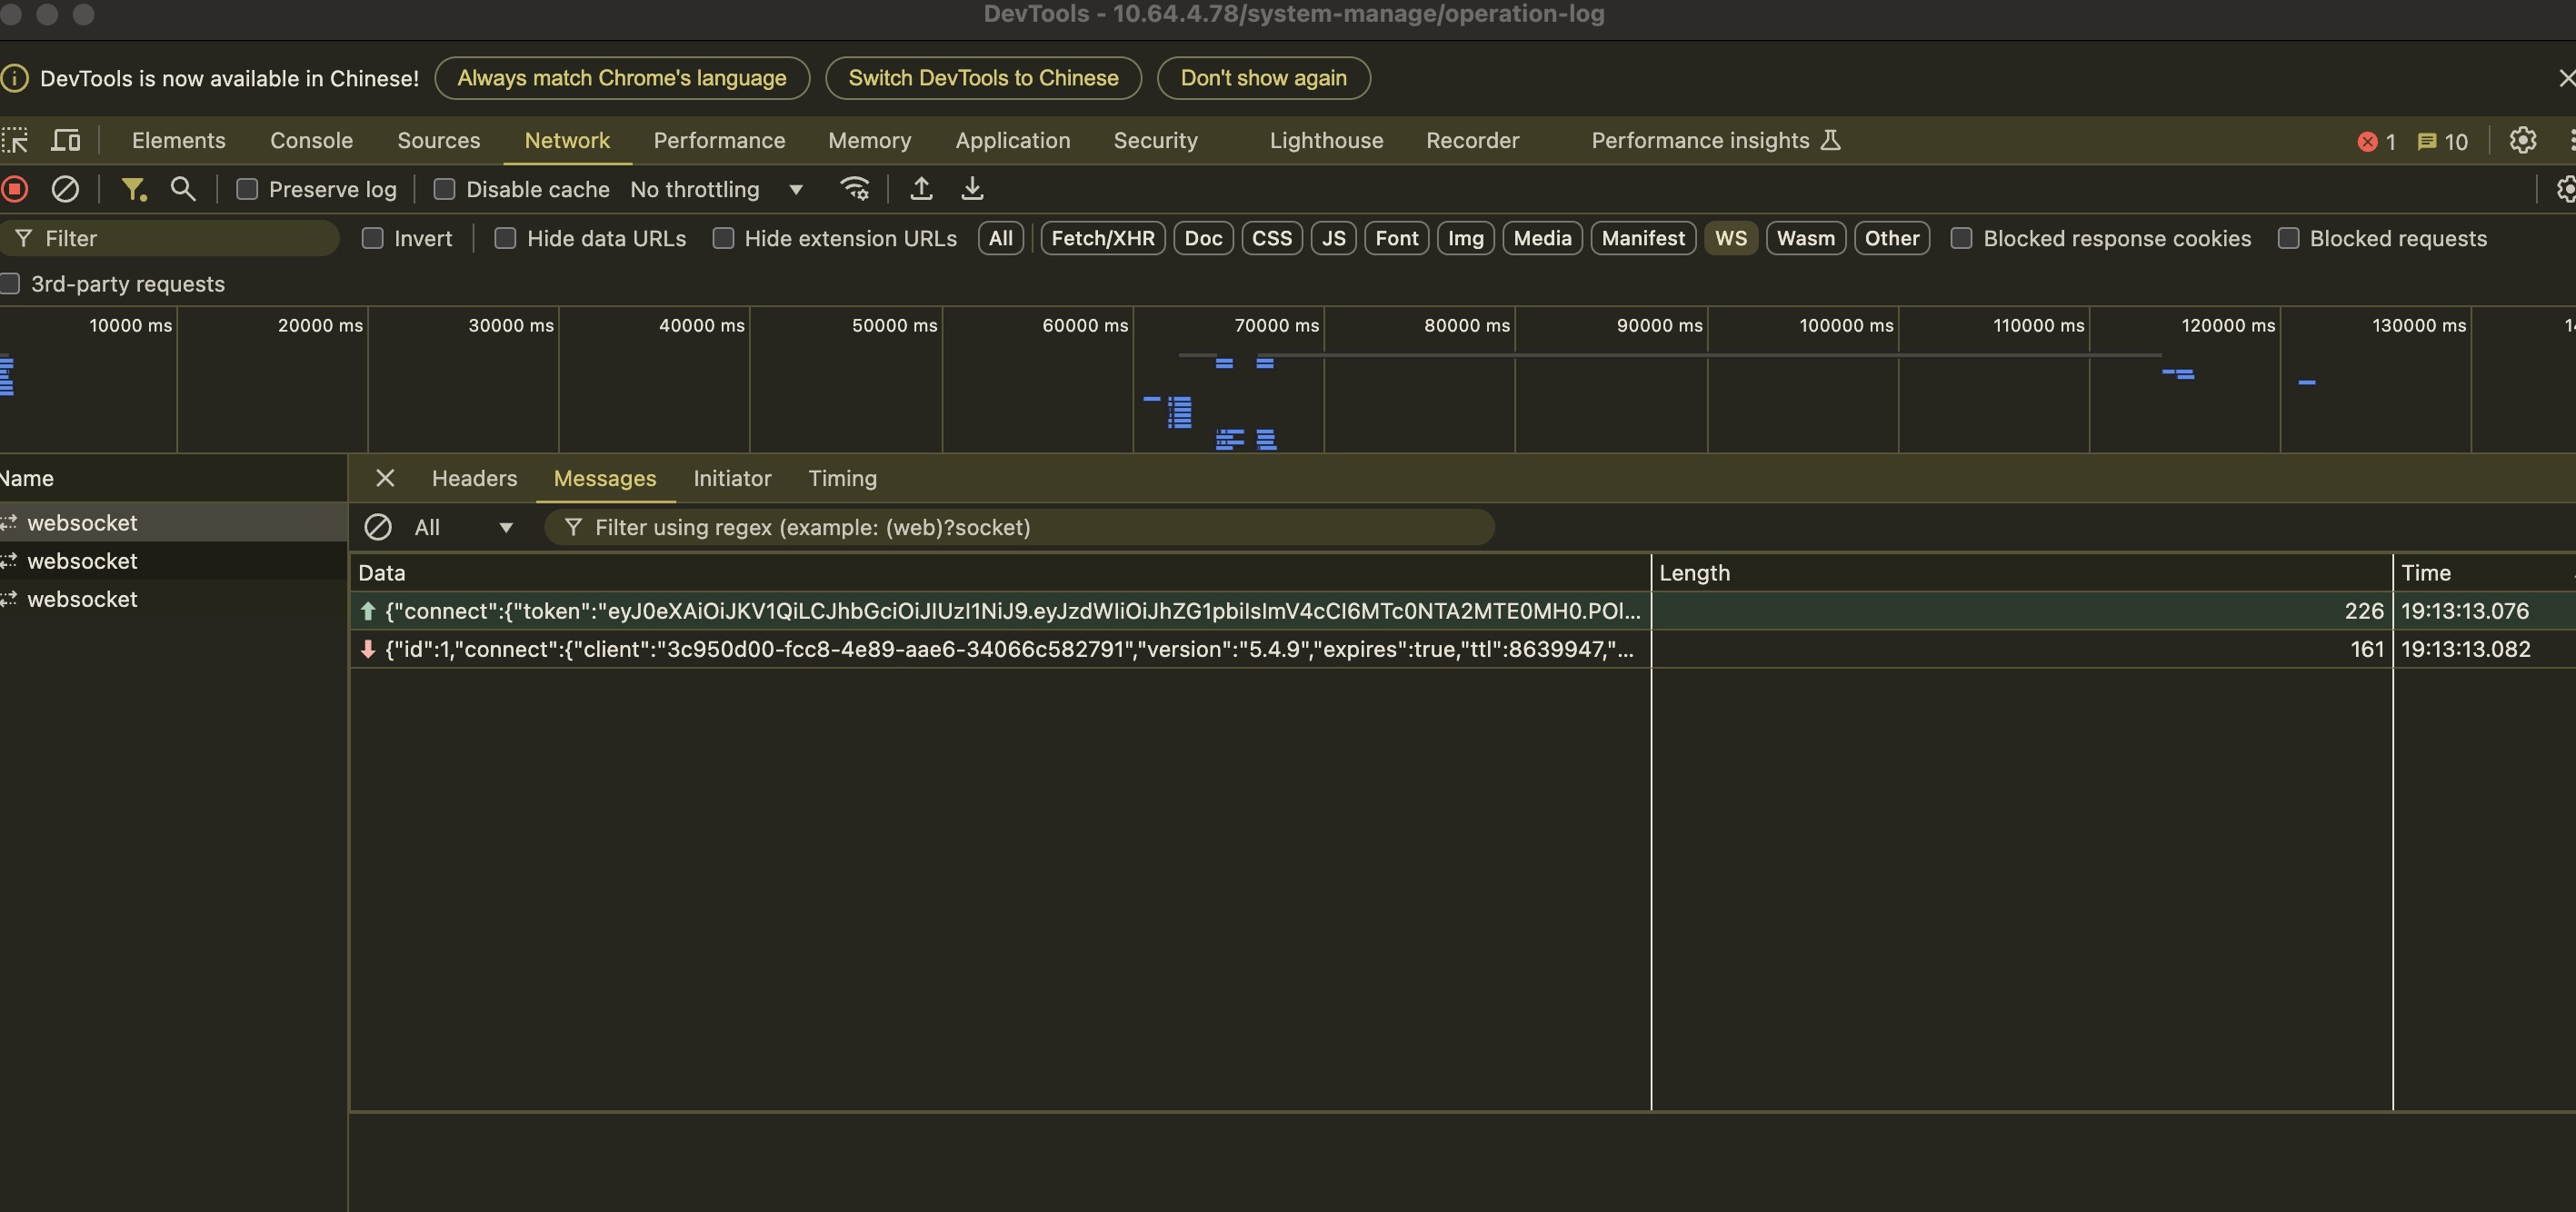Open the network search magnifier
The image size is (2576, 1212).
pos(183,189)
